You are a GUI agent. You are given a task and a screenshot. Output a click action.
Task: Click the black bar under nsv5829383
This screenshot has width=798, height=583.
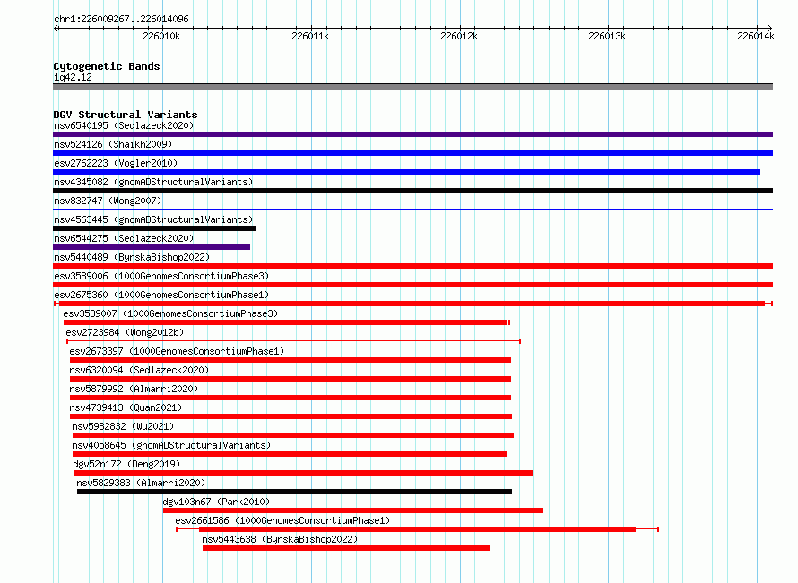[x=294, y=492]
